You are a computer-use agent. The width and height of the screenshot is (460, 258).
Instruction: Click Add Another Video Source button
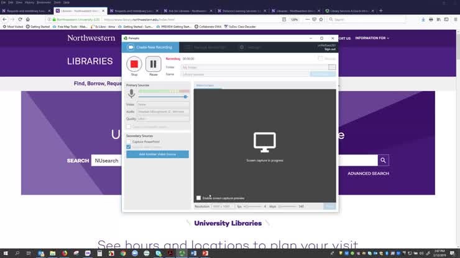[x=157, y=154]
